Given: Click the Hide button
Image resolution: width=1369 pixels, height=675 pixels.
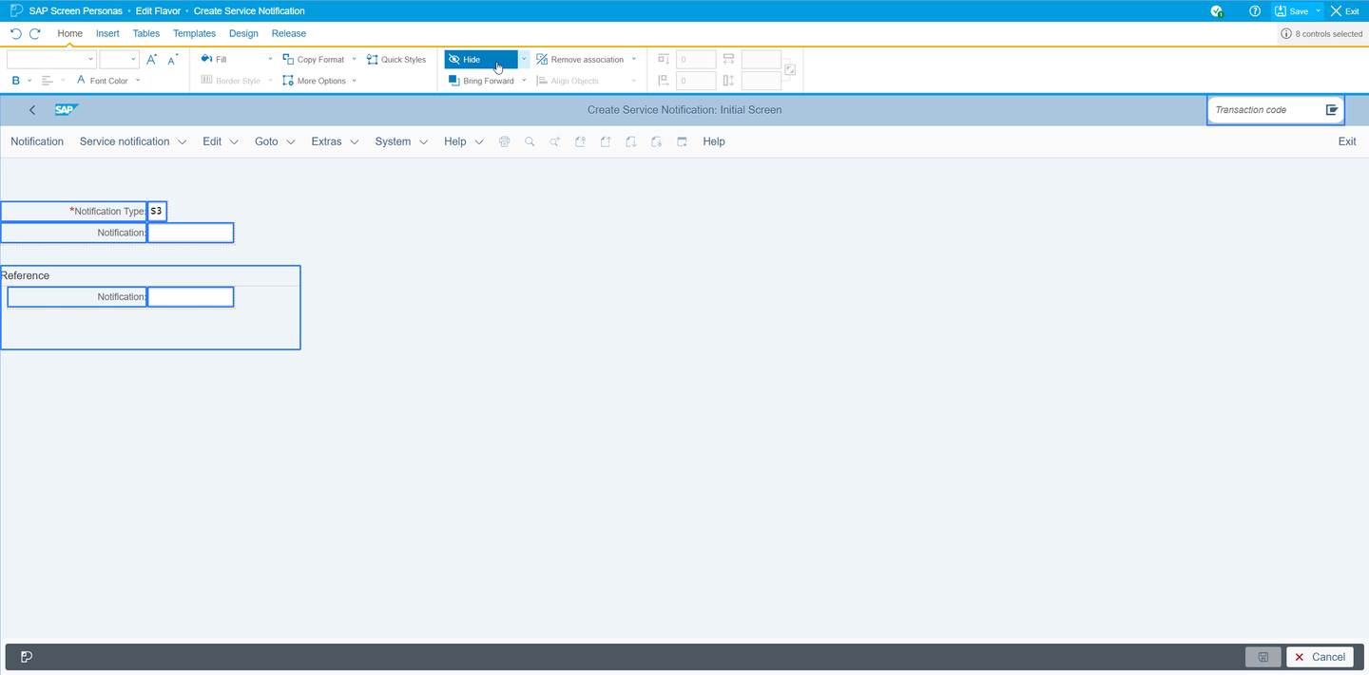Looking at the screenshot, I should click(481, 59).
